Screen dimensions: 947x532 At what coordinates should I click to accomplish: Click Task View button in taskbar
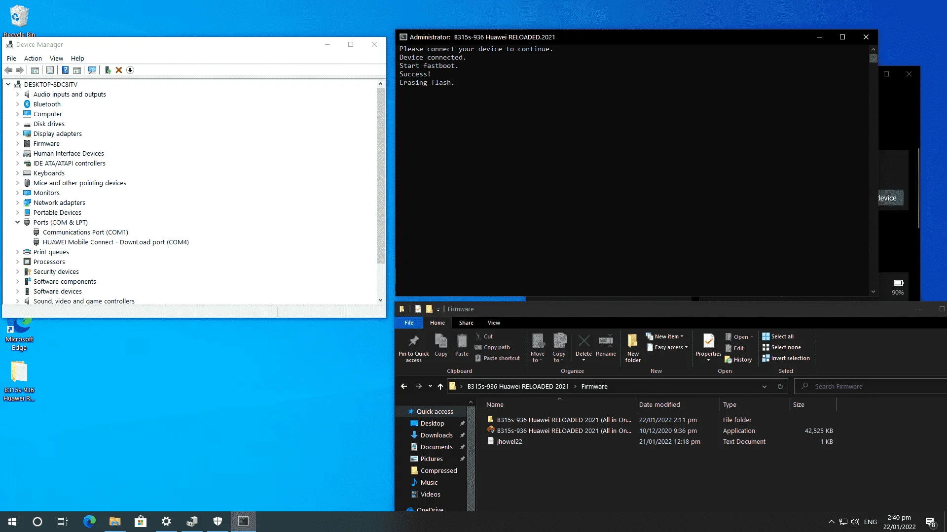[63, 521]
